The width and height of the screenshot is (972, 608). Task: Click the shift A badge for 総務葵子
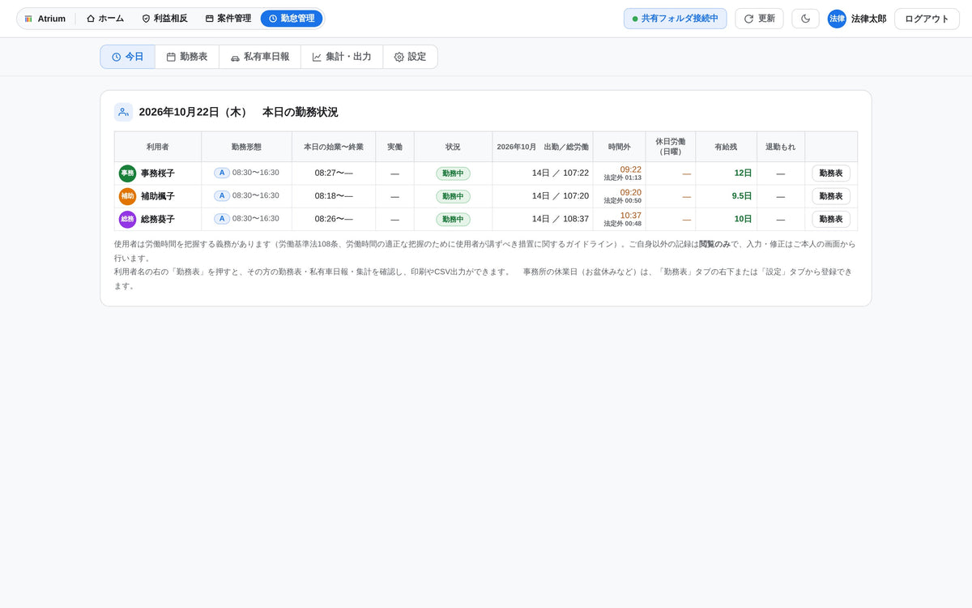[222, 219]
